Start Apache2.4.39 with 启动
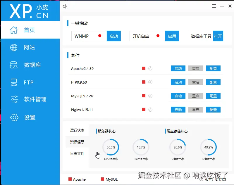 click(x=178, y=68)
